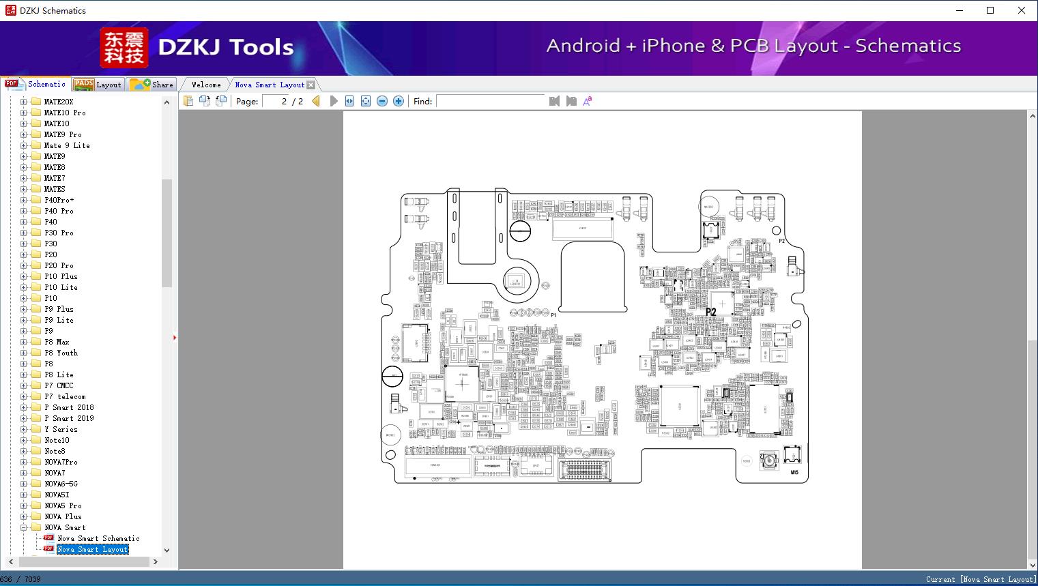Open the Nova Smart Schematic PDF
This screenshot has height=586, width=1038.
[98, 538]
